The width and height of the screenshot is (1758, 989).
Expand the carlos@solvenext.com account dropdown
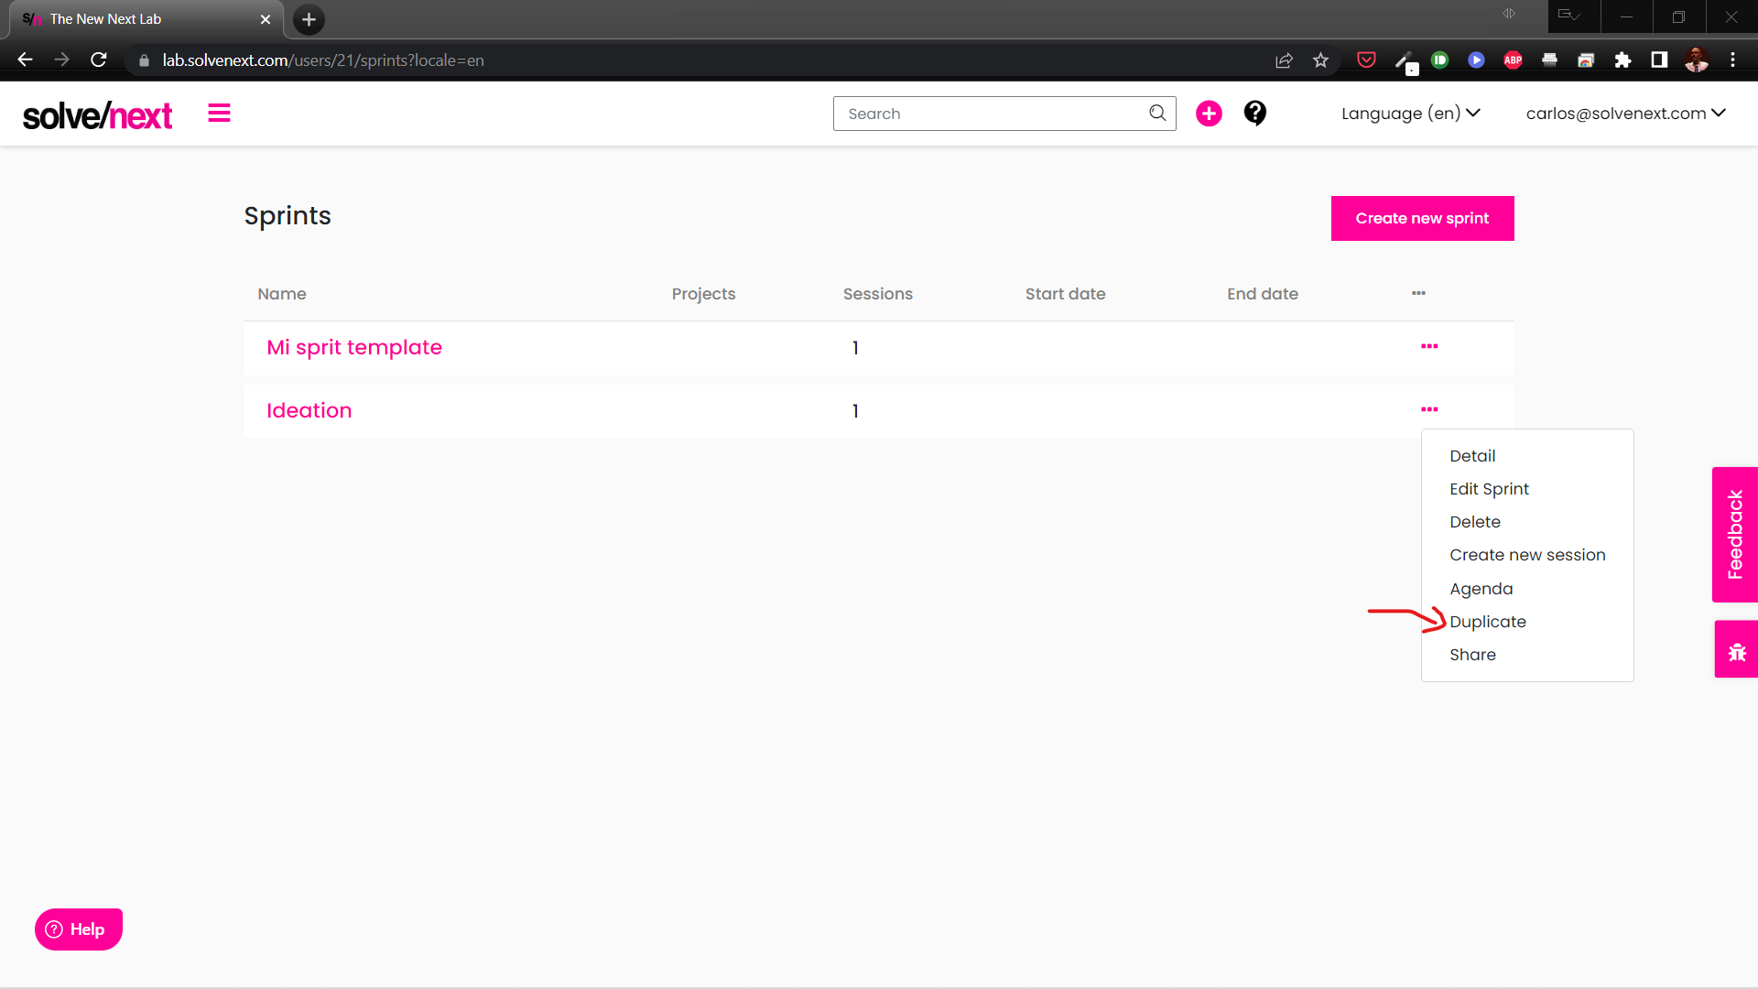(1625, 114)
